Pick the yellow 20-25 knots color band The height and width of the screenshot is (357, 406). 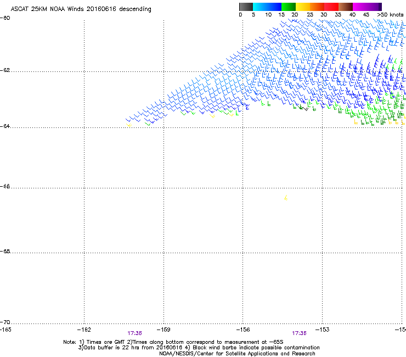click(303, 7)
